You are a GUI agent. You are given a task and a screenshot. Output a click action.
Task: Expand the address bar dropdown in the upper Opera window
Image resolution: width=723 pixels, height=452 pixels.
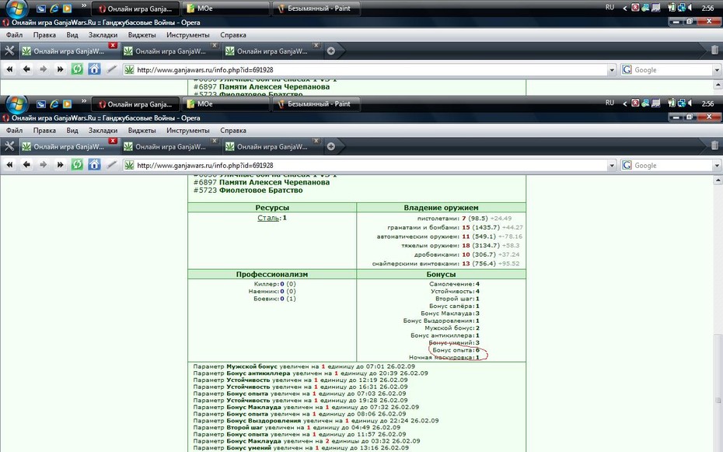612,70
